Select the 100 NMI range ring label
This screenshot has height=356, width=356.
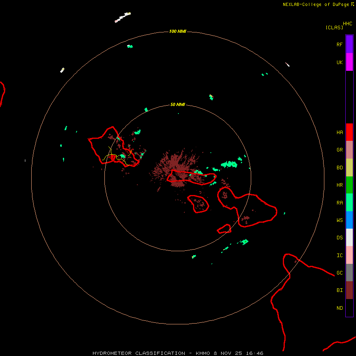pyautogui.click(x=178, y=31)
